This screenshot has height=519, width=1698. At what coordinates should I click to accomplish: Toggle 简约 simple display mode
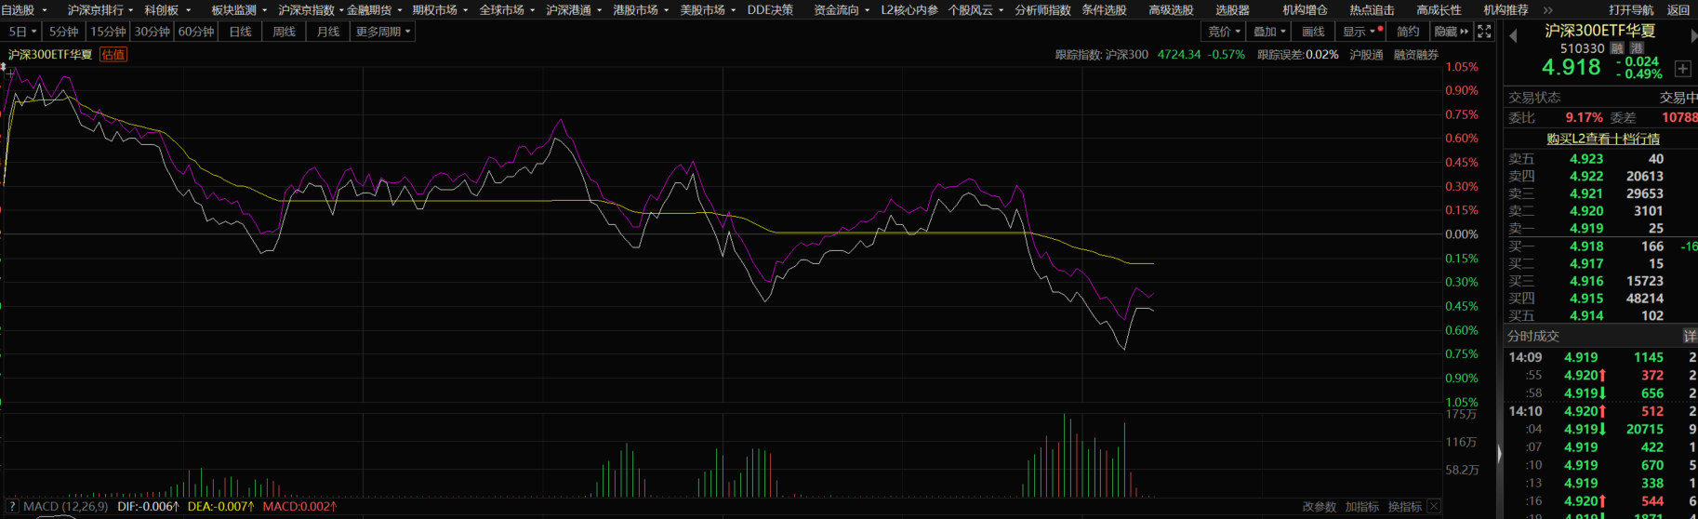[1408, 32]
